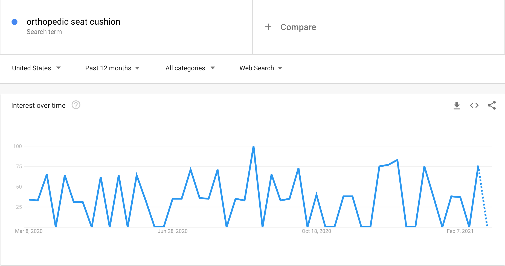Open the United States region dropdown

coord(36,68)
